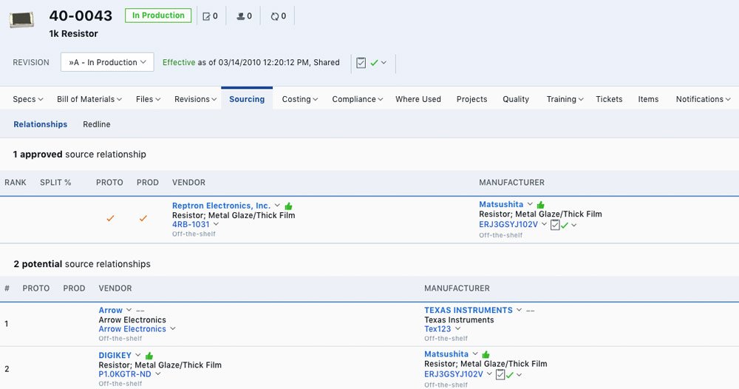Open the revision 'A - In Production' dropdown

107,63
